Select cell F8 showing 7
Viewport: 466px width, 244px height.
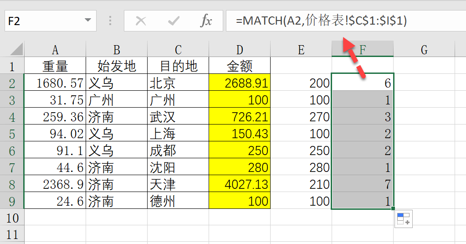pyautogui.click(x=363, y=184)
